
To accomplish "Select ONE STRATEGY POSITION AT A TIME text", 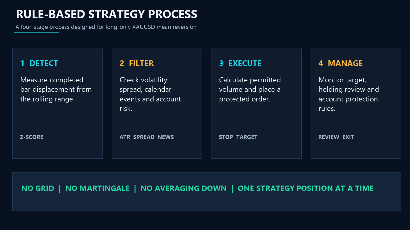I will (306, 188).
